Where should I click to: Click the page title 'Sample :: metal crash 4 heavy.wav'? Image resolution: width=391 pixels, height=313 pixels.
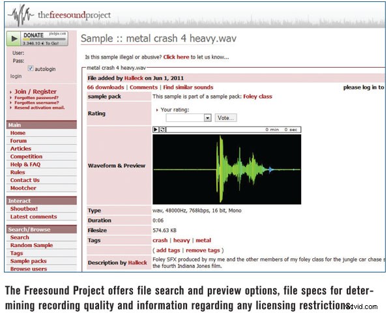(x=158, y=38)
